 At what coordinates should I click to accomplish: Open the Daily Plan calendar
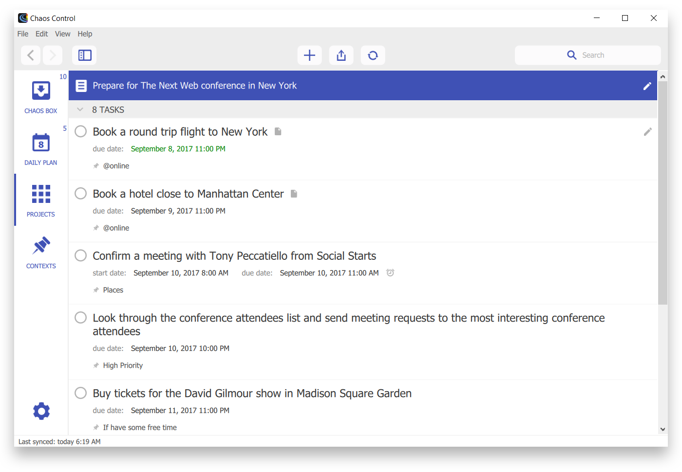[x=41, y=148]
